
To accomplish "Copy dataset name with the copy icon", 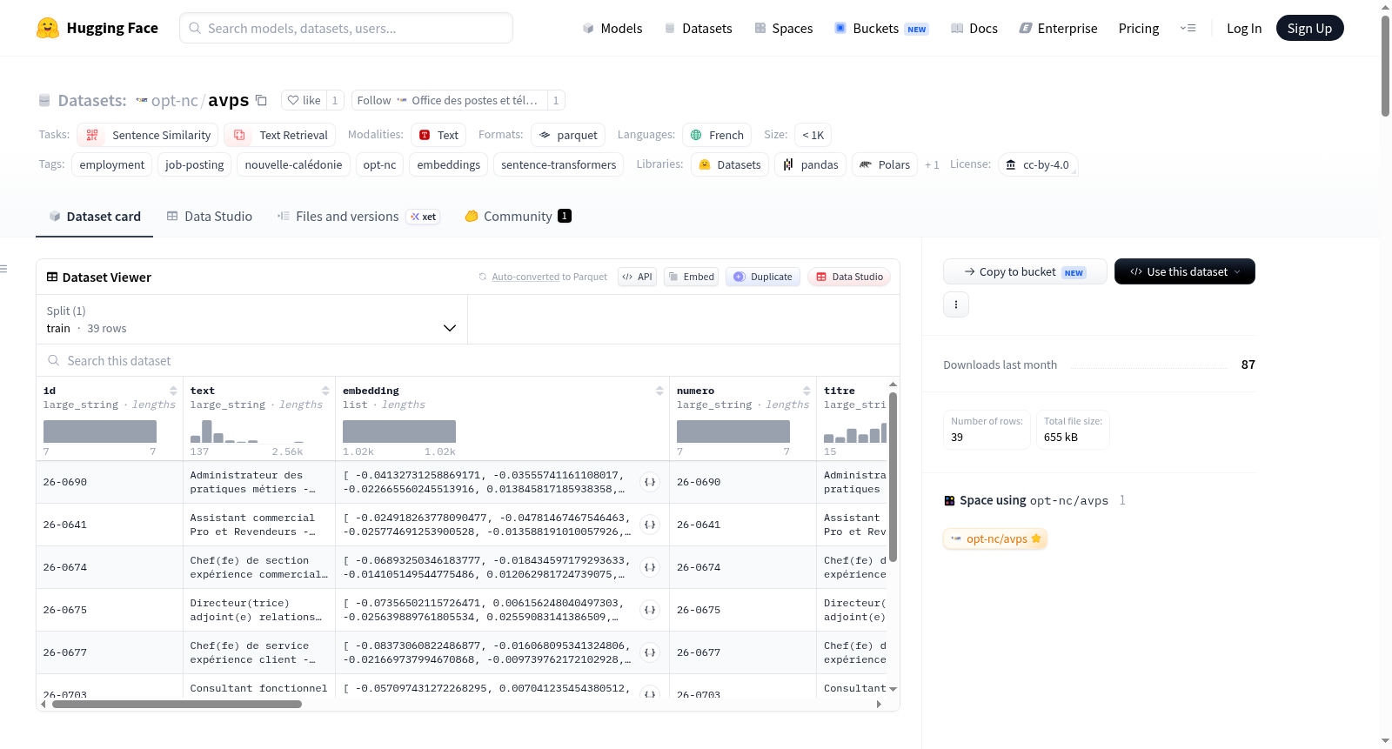I will coord(261,100).
